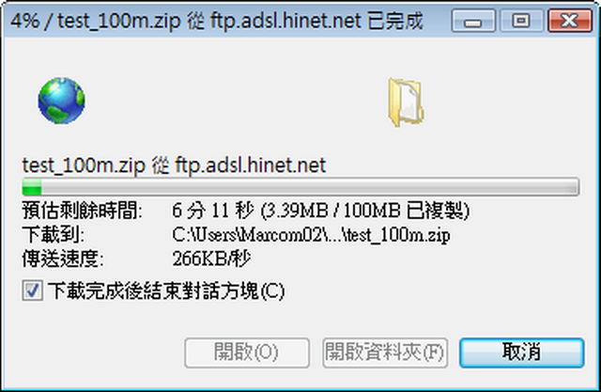Click the globe source icon

[62, 101]
